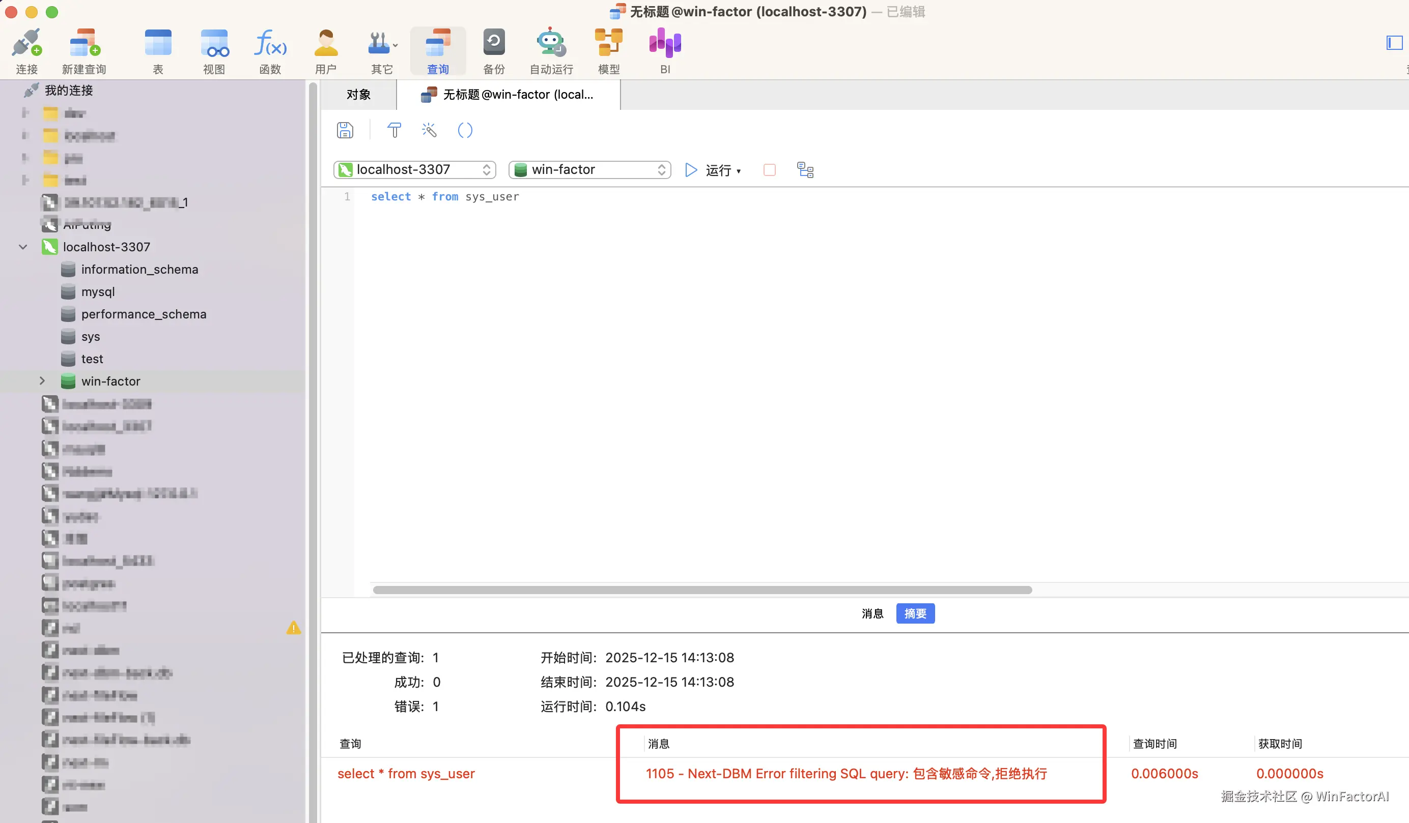
Task: Launch 自动运行 automation
Action: 550,50
